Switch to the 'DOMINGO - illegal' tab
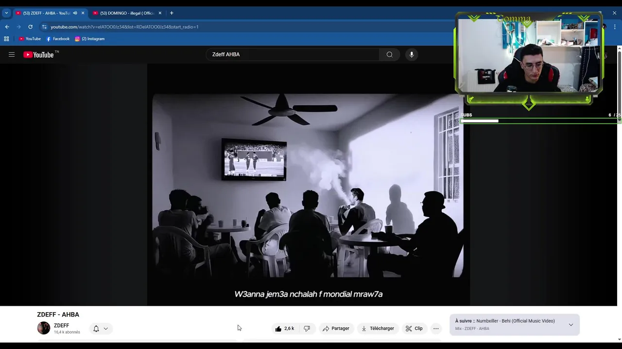Viewport: 622px width, 349px height. point(127,13)
